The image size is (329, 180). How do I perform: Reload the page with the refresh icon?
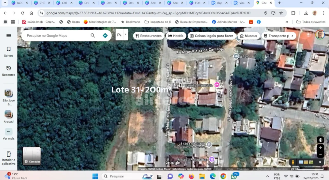click(23, 13)
